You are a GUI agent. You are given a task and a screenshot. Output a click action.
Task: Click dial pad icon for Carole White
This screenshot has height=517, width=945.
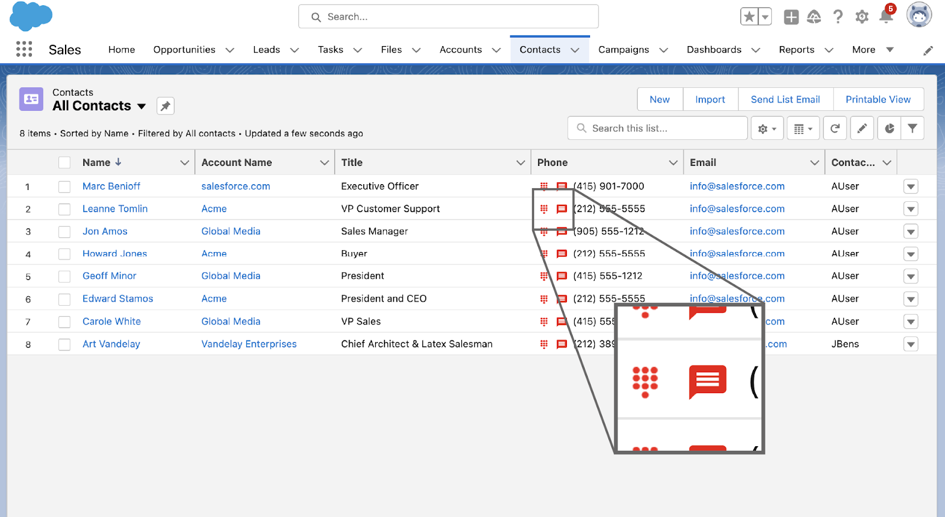544,322
